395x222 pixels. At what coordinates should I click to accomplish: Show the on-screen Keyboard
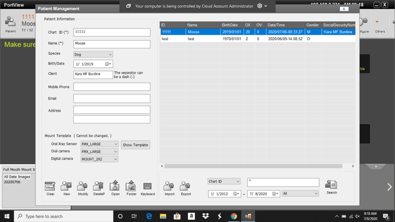pyautogui.click(x=147, y=189)
